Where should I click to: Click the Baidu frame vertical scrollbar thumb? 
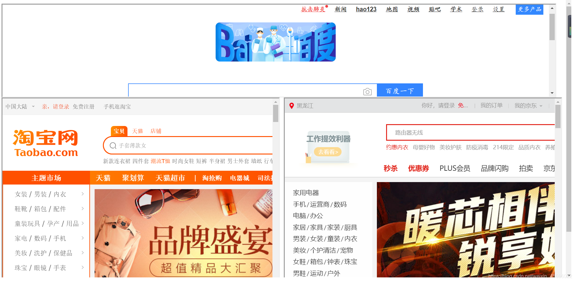pos(552,27)
